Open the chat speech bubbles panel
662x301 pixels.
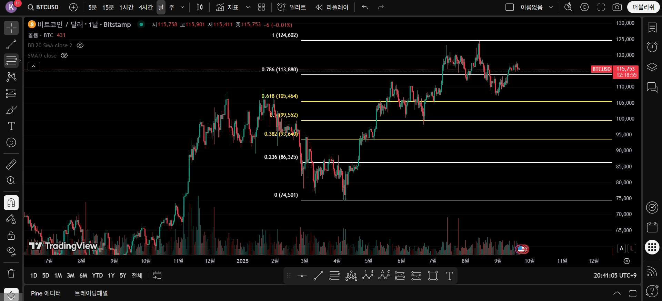click(652, 87)
